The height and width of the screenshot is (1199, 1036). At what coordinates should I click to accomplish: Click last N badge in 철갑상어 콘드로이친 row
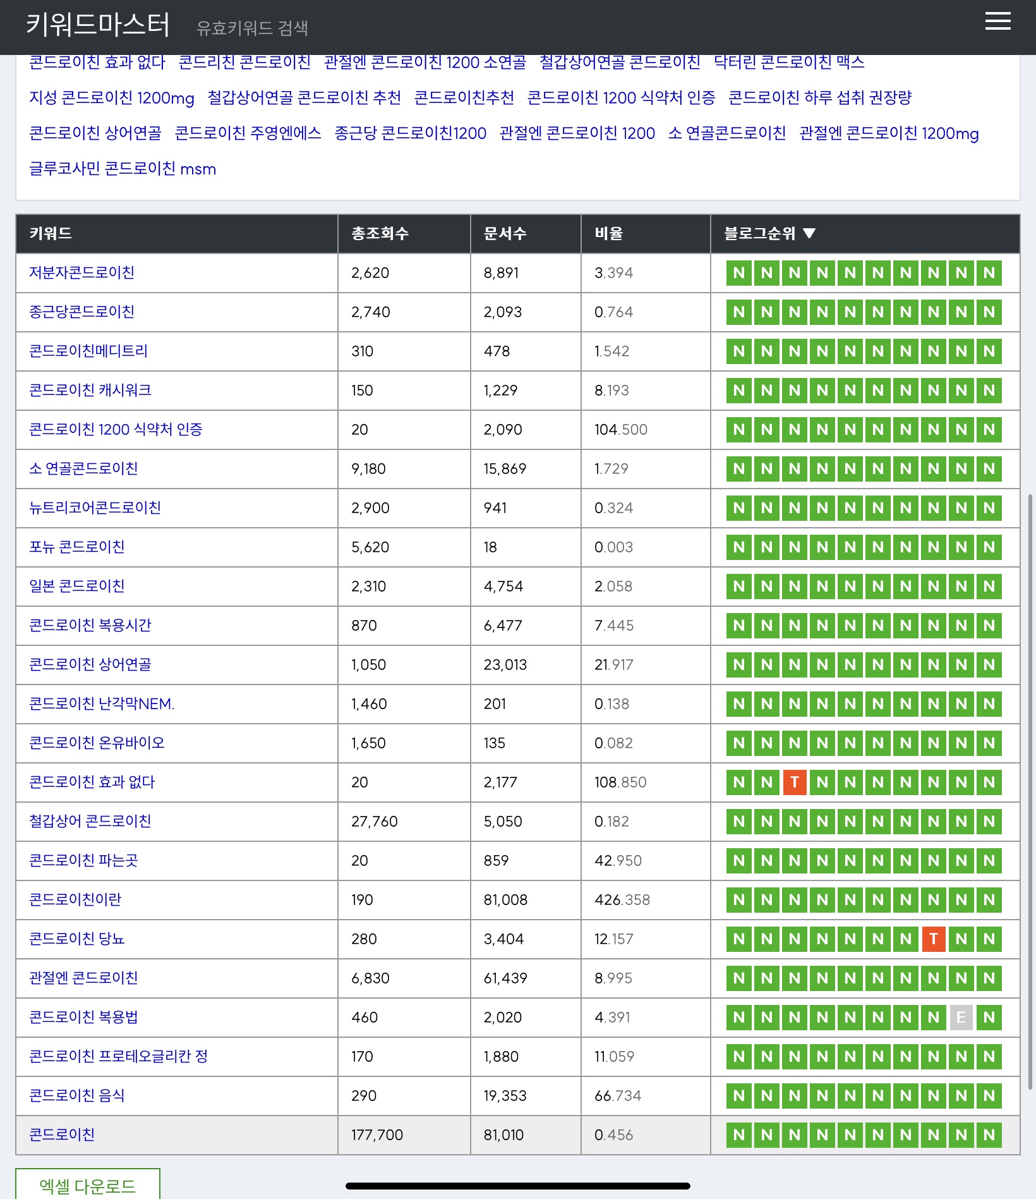(x=989, y=822)
